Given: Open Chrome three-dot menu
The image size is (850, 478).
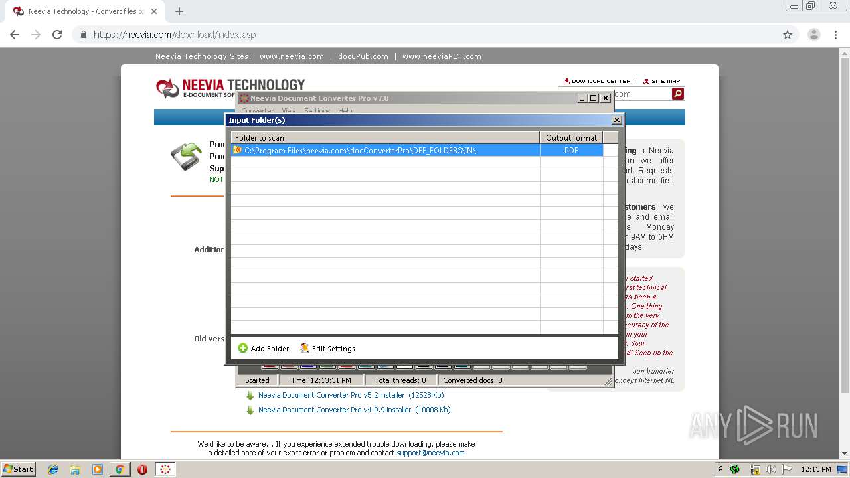Looking at the screenshot, I should coord(835,35).
